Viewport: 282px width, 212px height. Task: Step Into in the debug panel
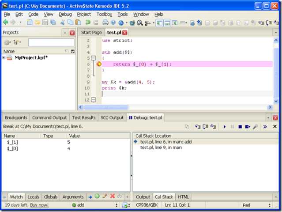pos(198,127)
